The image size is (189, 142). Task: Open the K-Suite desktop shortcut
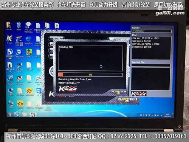(9, 39)
